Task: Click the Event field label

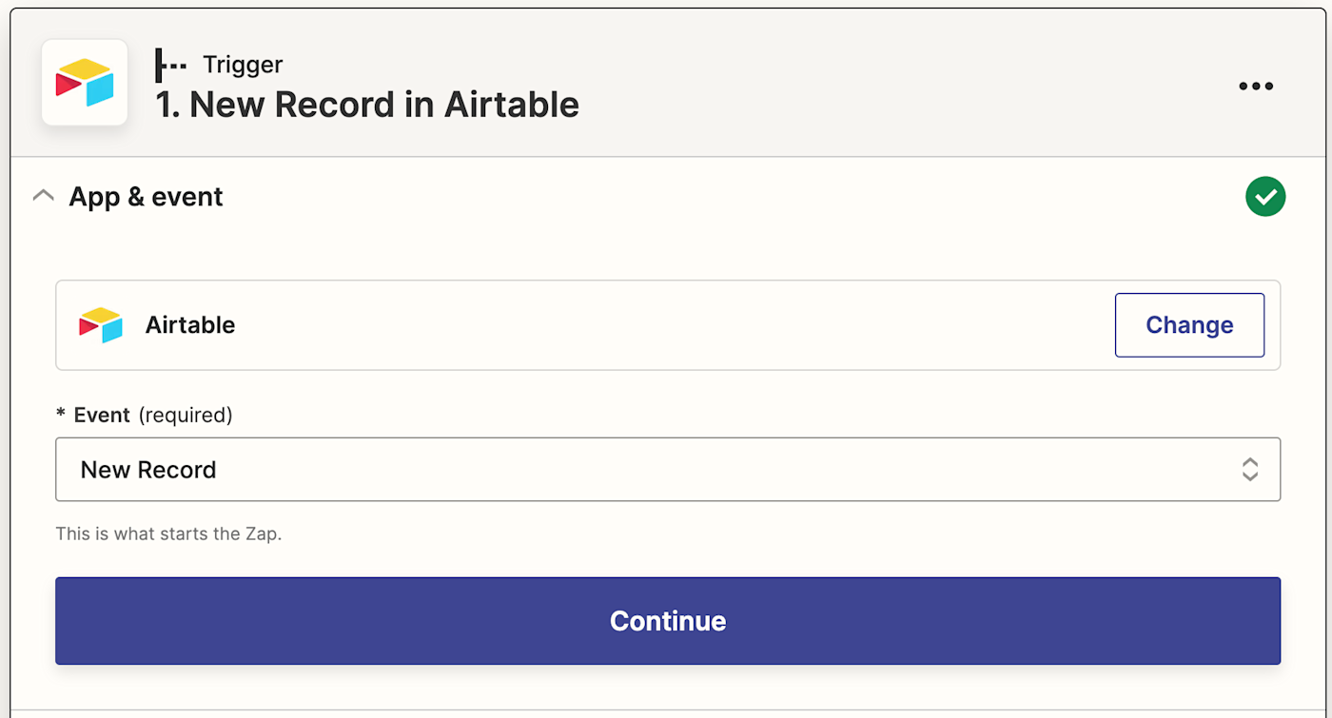Action: tap(102, 415)
